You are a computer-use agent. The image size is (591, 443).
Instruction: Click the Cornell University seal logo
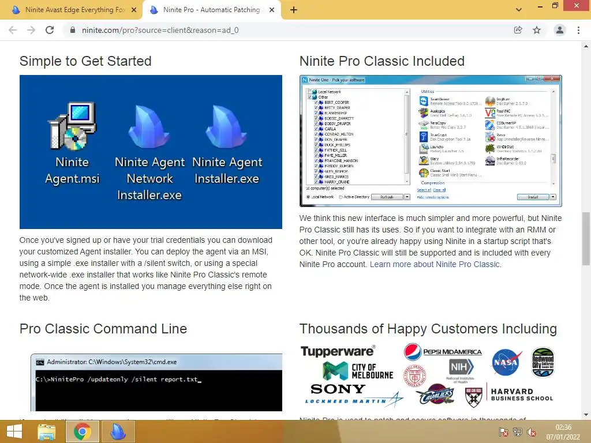(414, 376)
